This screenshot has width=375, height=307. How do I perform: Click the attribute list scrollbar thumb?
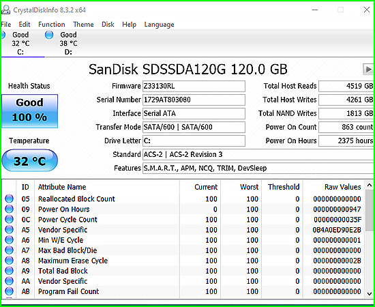coord(370,211)
